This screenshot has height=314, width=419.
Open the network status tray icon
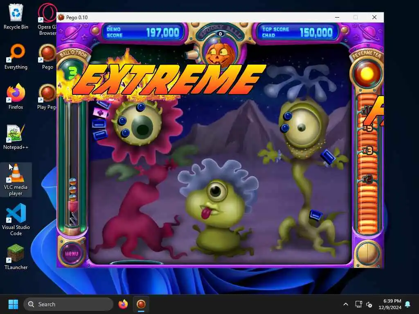tap(358, 304)
